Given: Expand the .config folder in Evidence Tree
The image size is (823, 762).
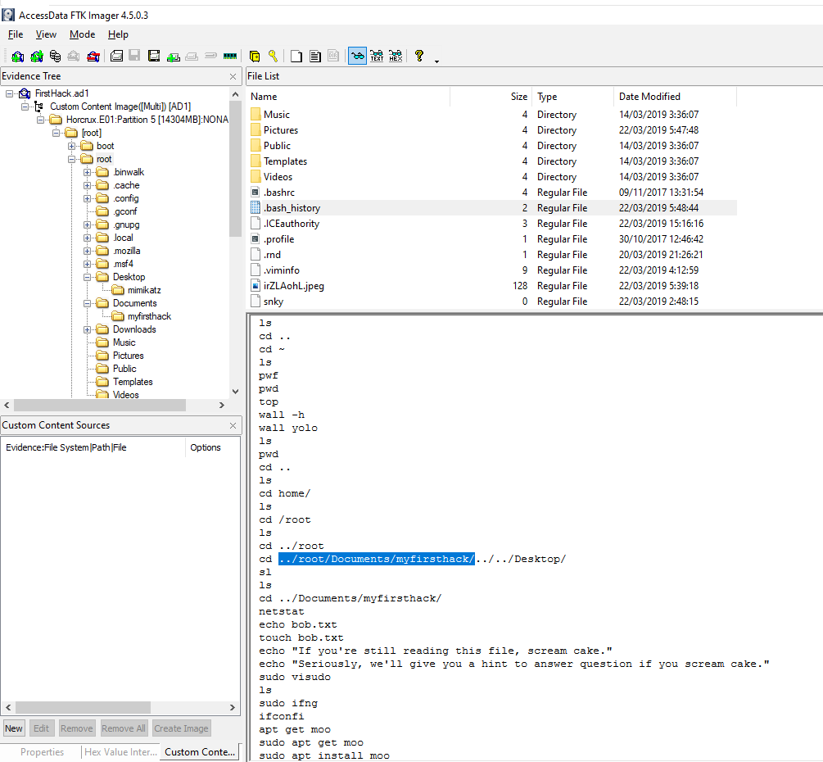Looking at the screenshot, I should tap(87, 198).
